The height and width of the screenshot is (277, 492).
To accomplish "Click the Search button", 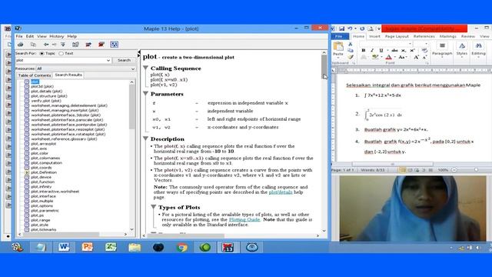I will click(125, 60).
